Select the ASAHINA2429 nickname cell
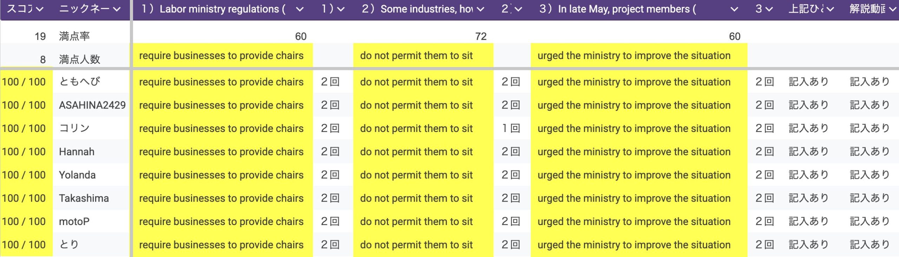This screenshot has width=899, height=257. tap(92, 105)
